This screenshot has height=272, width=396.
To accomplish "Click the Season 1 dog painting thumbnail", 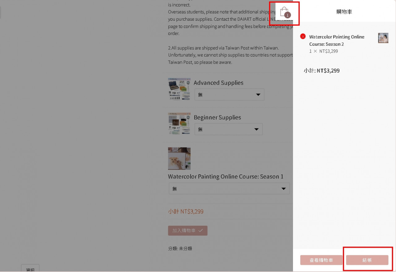I will click(x=179, y=158).
